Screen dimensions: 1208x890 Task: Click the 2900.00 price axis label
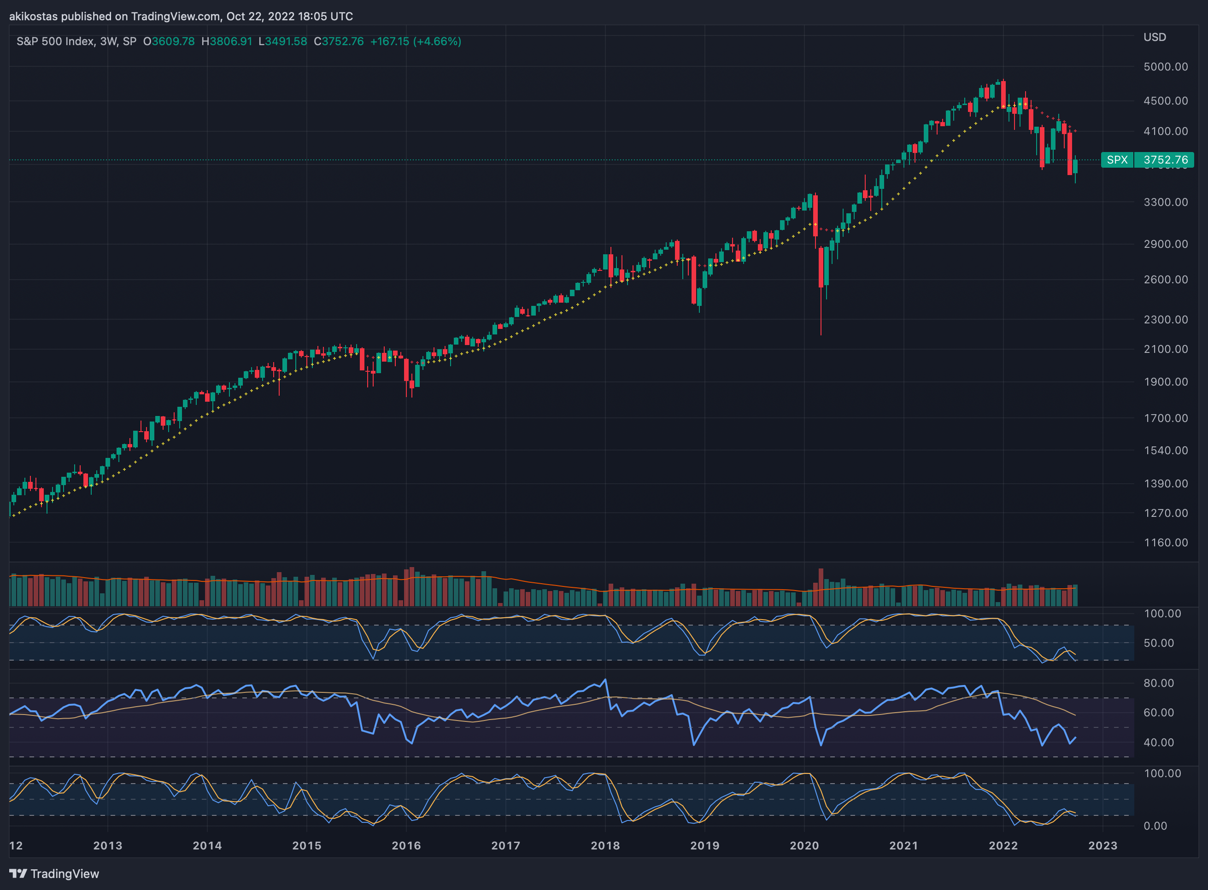pyautogui.click(x=1166, y=244)
